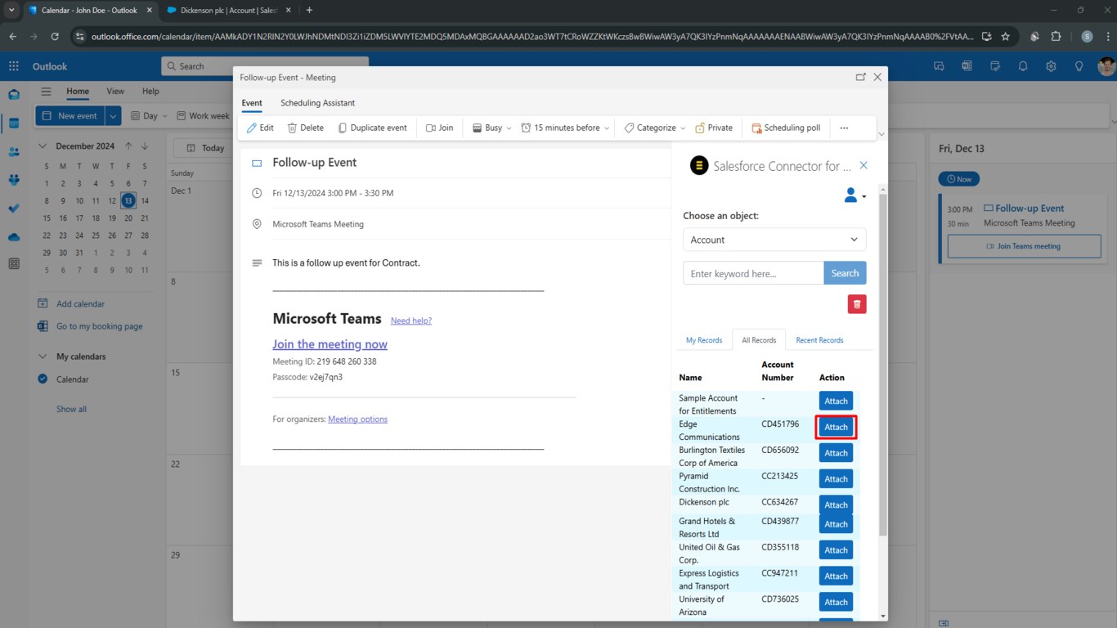Attach the Burlington Textiles Corp of America account
The image size is (1117, 628).
tap(836, 453)
